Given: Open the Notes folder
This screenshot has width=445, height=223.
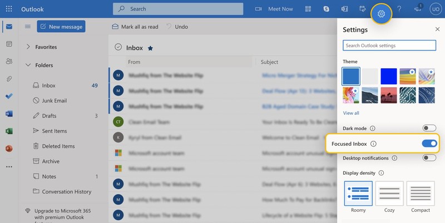Looking at the screenshot, I should pyautogui.click(x=65, y=176).
